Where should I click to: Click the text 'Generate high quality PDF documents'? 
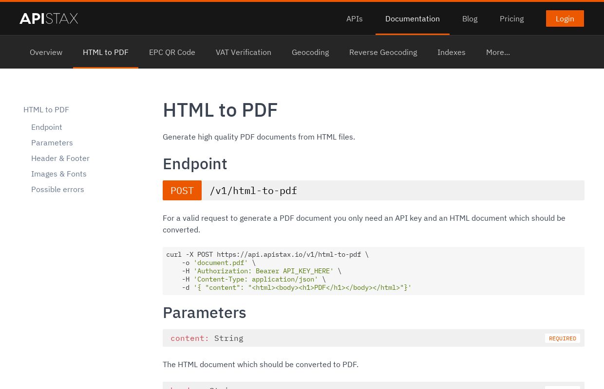pyautogui.click(x=229, y=137)
